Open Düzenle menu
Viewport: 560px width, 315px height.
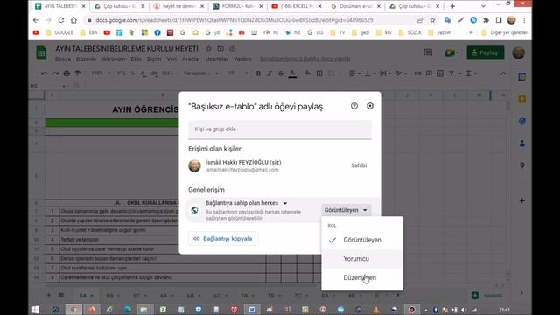point(86,59)
